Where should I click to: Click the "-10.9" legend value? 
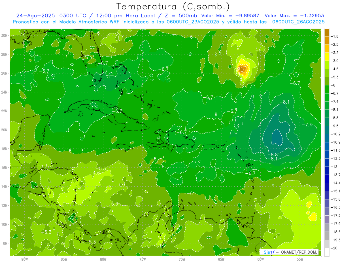click(336, 142)
